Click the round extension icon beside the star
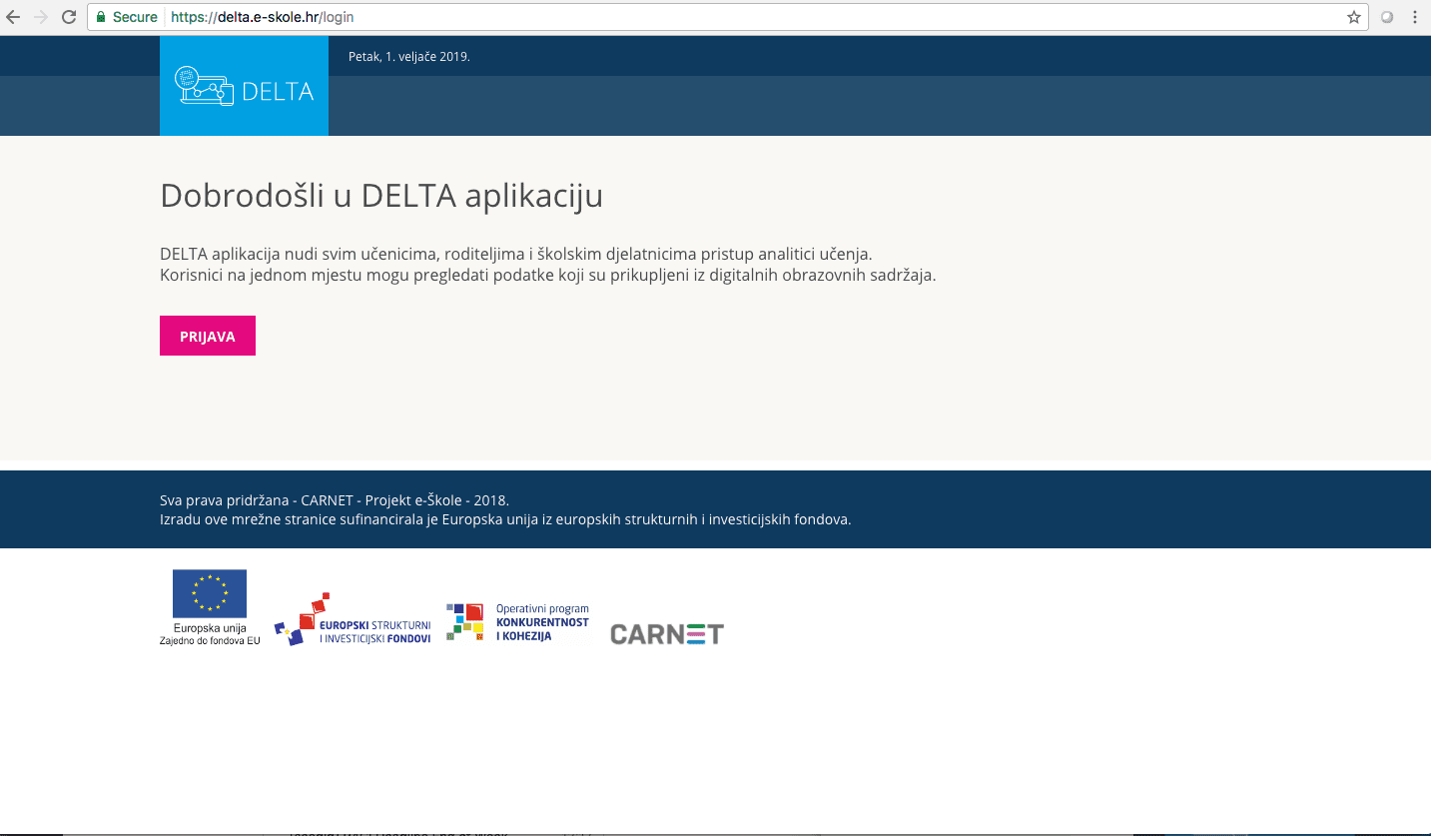1431x836 pixels. click(1386, 17)
